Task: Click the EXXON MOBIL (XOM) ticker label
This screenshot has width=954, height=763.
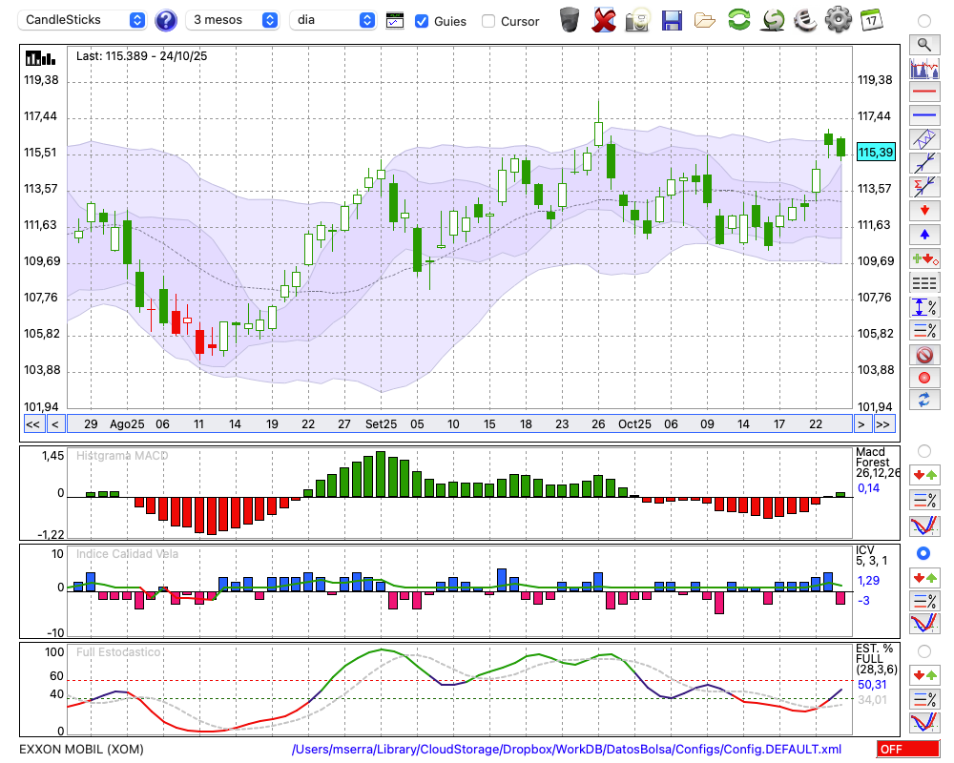Action: click(81, 749)
